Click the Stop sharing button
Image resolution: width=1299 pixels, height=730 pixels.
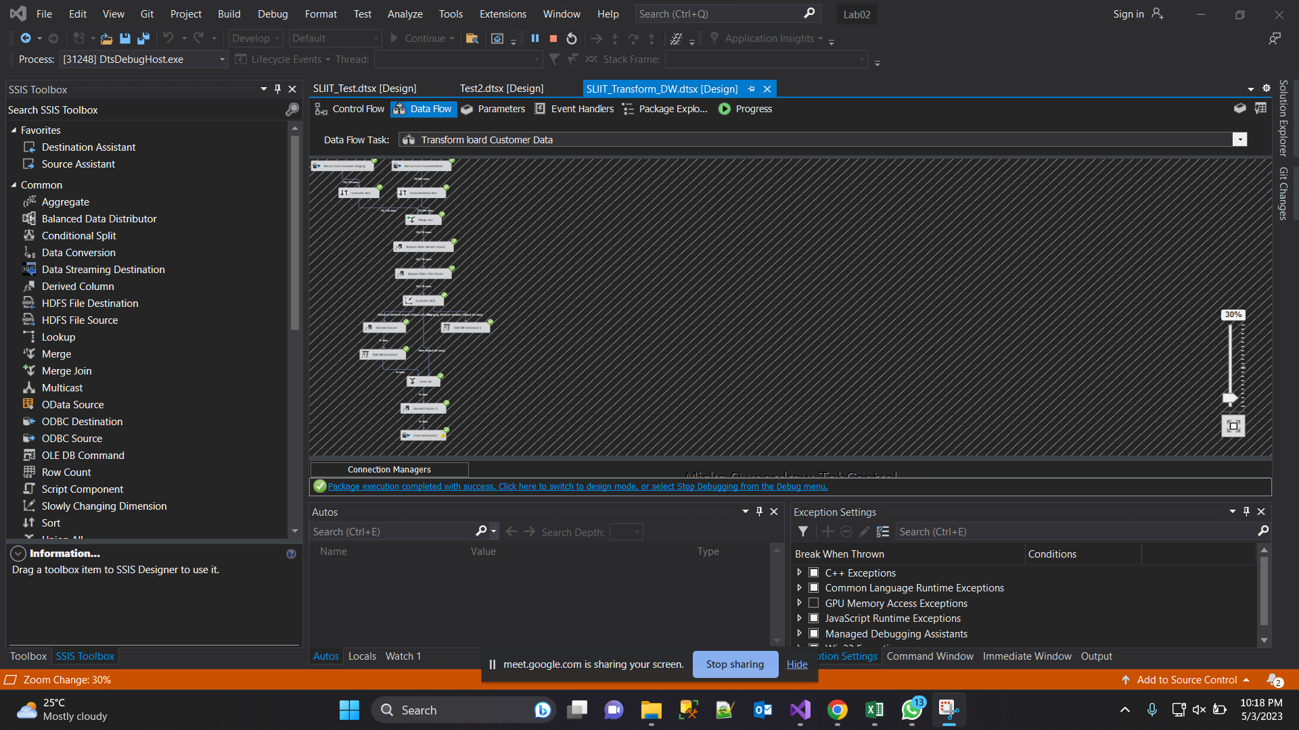click(x=735, y=664)
